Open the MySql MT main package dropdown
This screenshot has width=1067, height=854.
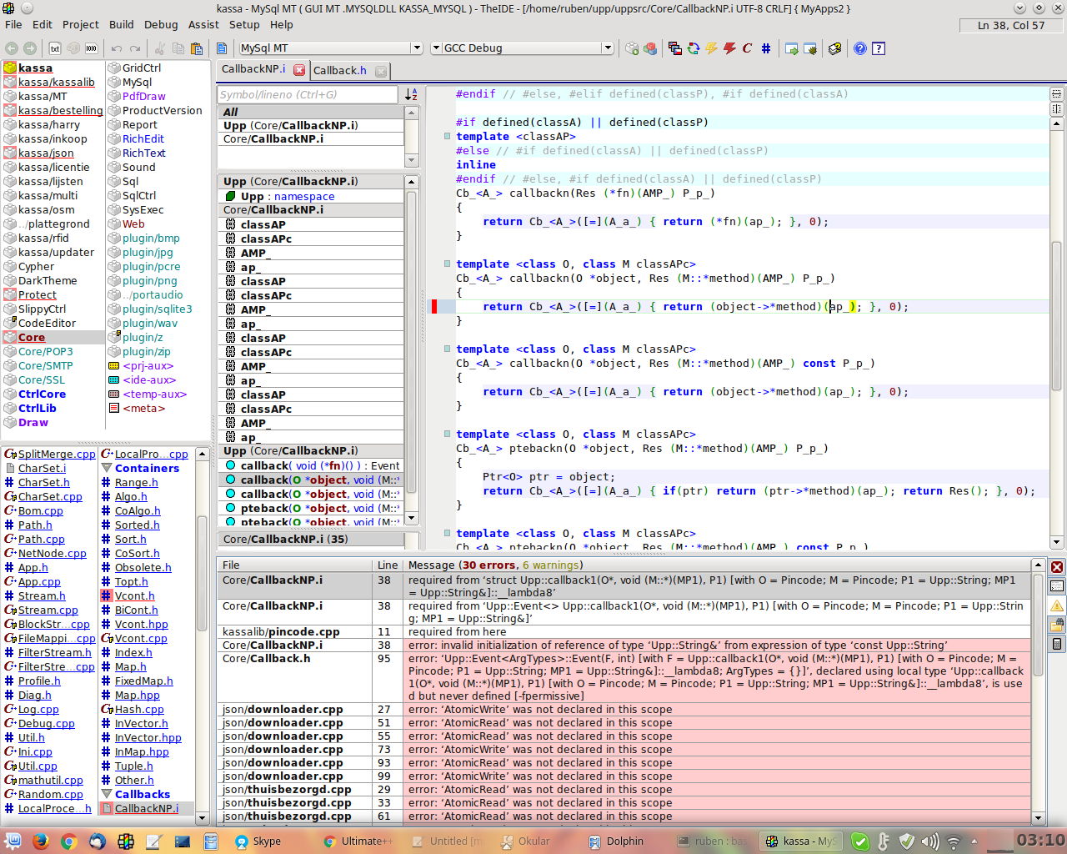417,48
